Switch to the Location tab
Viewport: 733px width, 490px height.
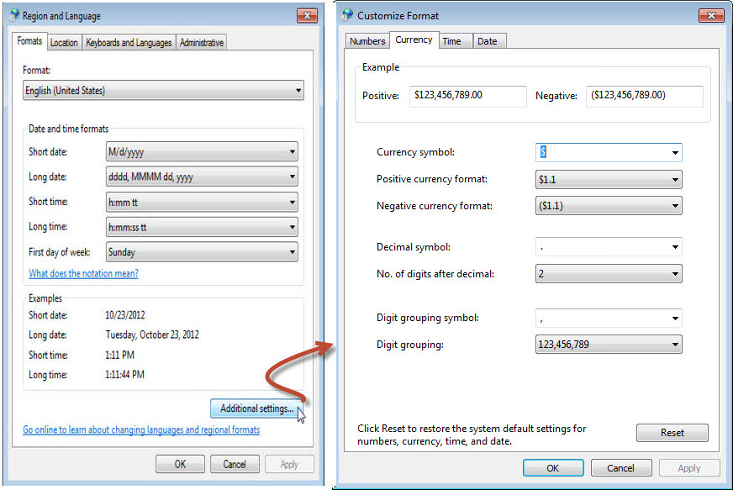point(64,43)
